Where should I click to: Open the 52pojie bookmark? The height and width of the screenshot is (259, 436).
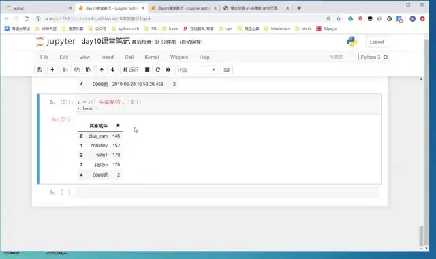coord(326,29)
